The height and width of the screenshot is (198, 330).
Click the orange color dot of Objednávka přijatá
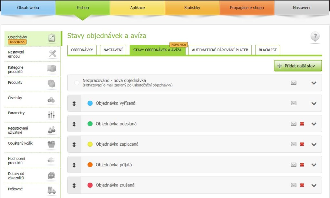[x=90, y=165]
